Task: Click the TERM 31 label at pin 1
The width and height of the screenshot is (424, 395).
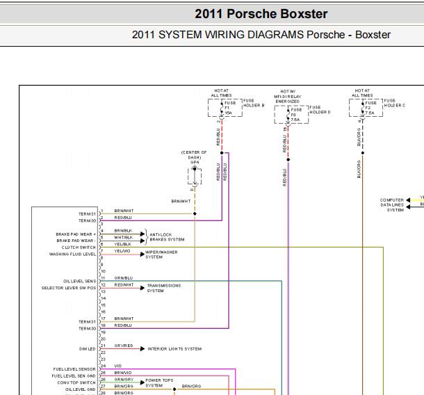Action: click(87, 214)
